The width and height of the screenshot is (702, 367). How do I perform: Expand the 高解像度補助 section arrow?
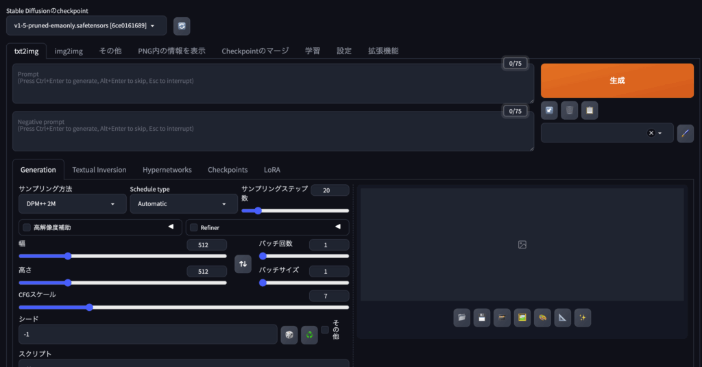pos(171,227)
